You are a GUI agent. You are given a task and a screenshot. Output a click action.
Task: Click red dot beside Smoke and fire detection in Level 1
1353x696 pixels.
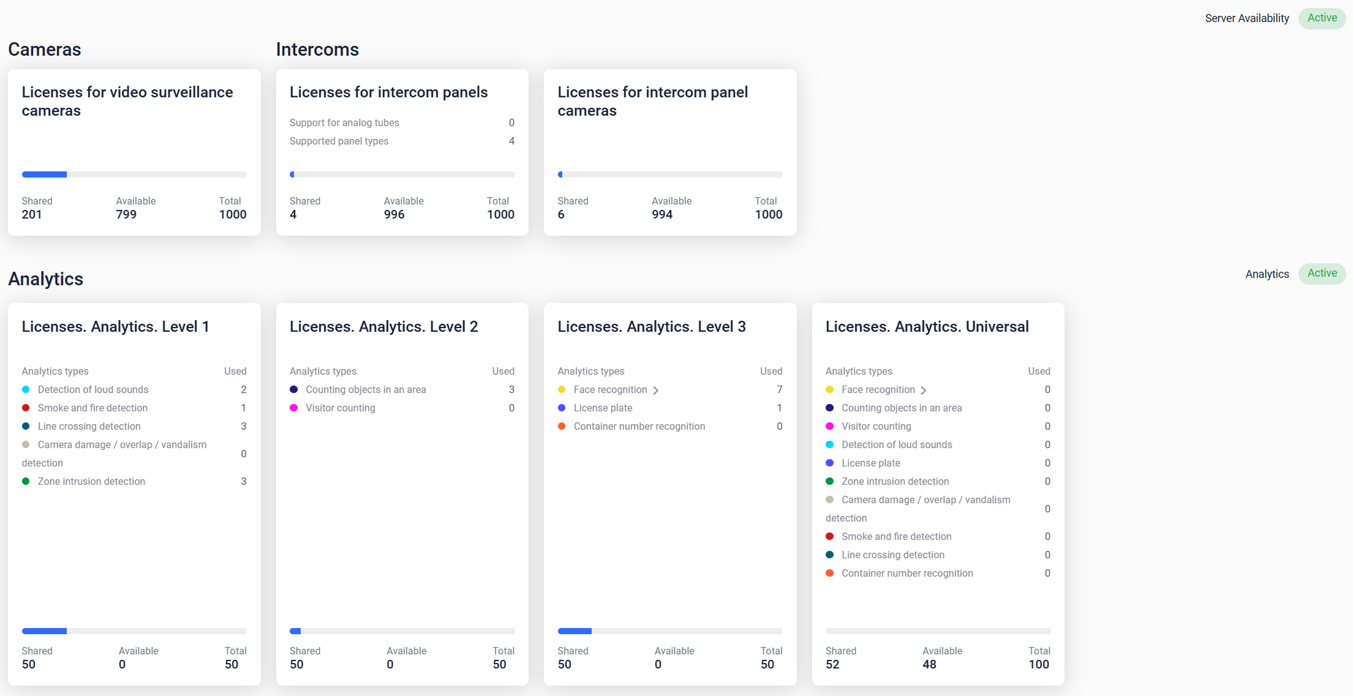point(26,408)
